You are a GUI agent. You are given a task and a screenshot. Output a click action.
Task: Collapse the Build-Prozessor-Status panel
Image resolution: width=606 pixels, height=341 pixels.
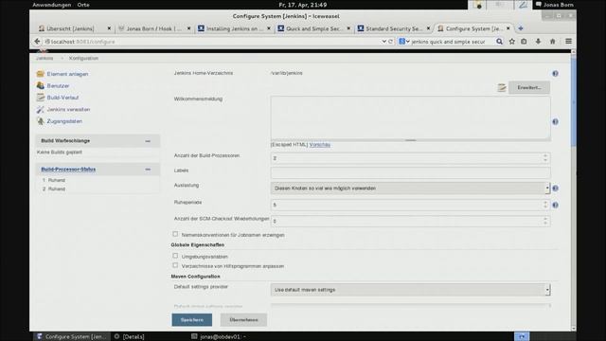coord(148,170)
